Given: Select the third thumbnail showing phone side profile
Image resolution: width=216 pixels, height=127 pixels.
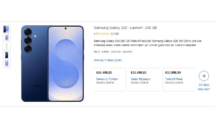Looking at the screenshot, I should [x=7, y=47].
